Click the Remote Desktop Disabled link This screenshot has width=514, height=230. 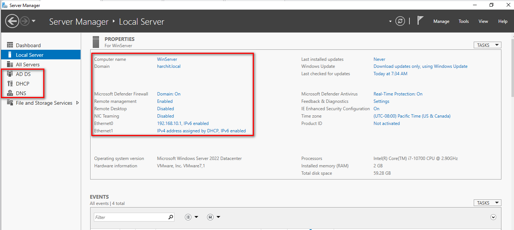[x=165, y=109]
